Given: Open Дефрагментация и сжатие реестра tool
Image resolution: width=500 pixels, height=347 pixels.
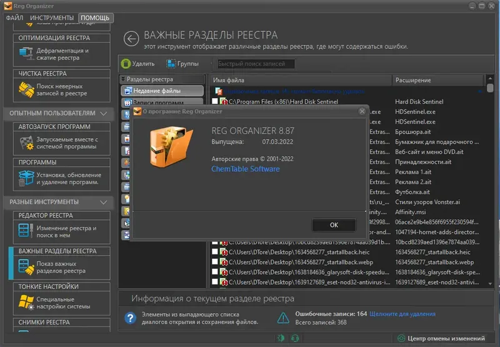Looking at the screenshot, I should pos(62,54).
